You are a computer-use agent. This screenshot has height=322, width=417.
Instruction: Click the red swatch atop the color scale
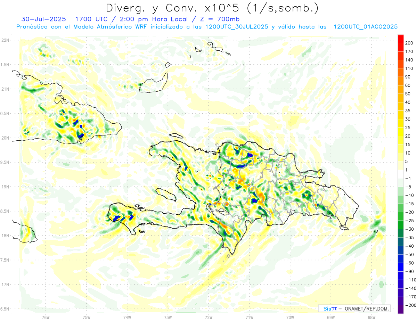coord(401,39)
